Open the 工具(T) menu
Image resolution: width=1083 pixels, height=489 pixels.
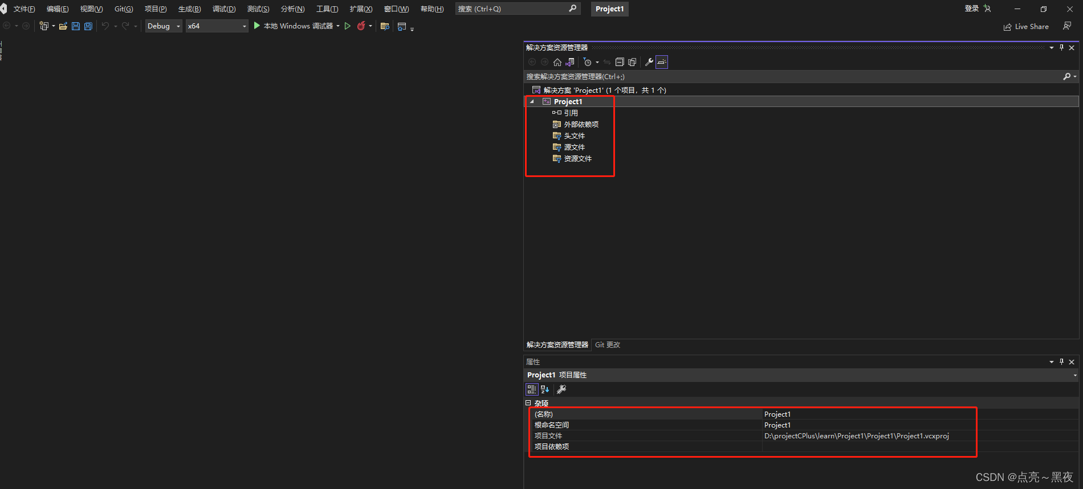point(327,9)
